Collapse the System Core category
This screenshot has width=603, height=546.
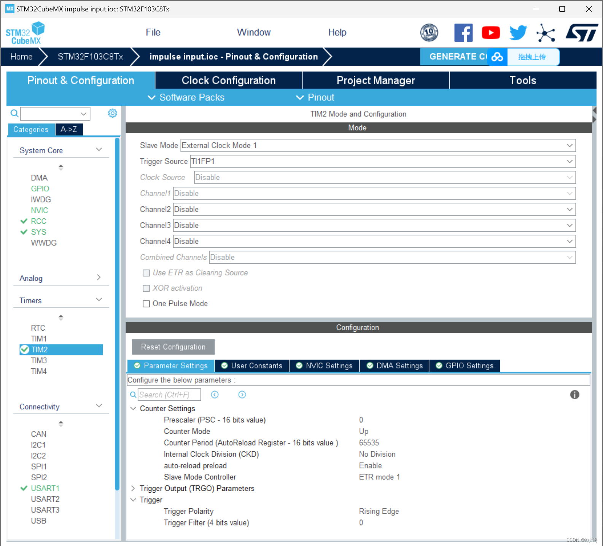click(x=99, y=150)
